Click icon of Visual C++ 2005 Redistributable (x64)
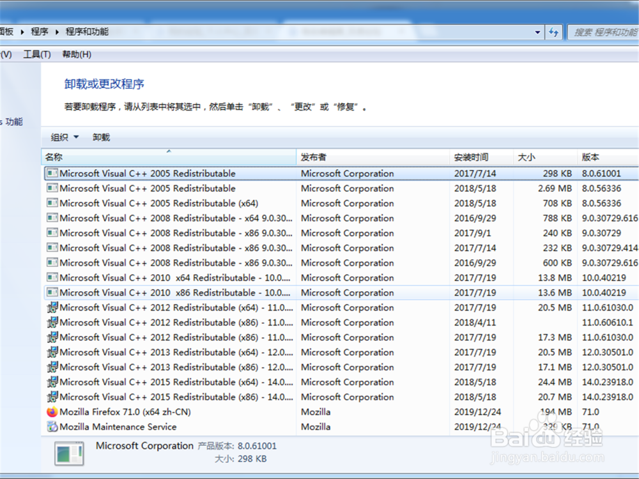Image resolution: width=639 pixels, height=479 pixels. (52, 203)
